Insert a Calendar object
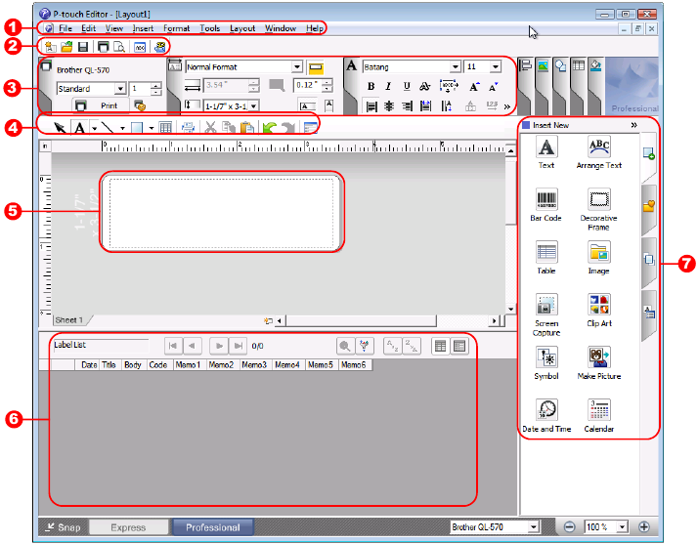 (598, 415)
